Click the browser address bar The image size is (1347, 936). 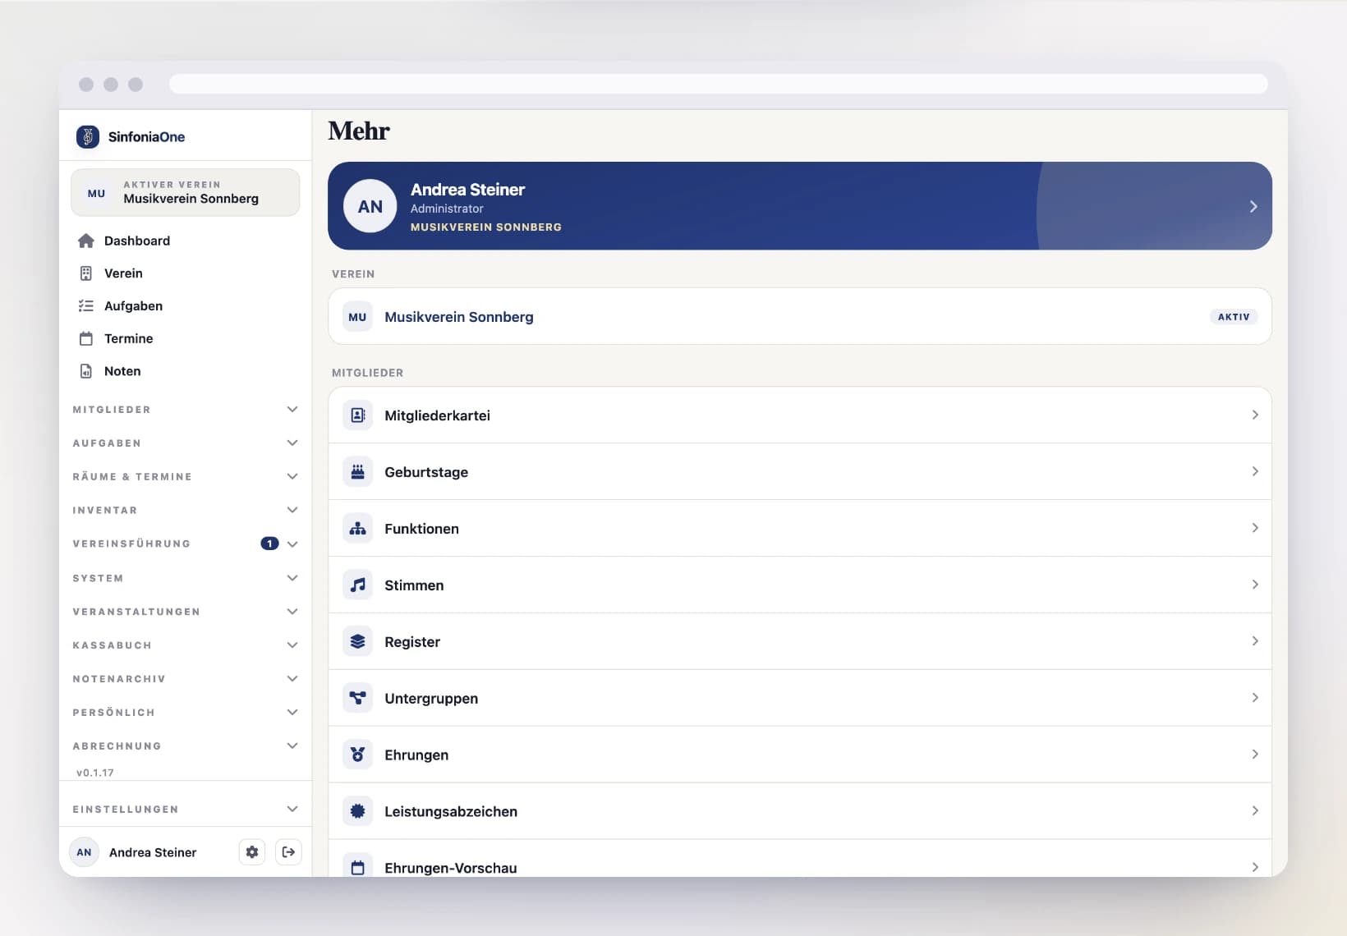[718, 84]
